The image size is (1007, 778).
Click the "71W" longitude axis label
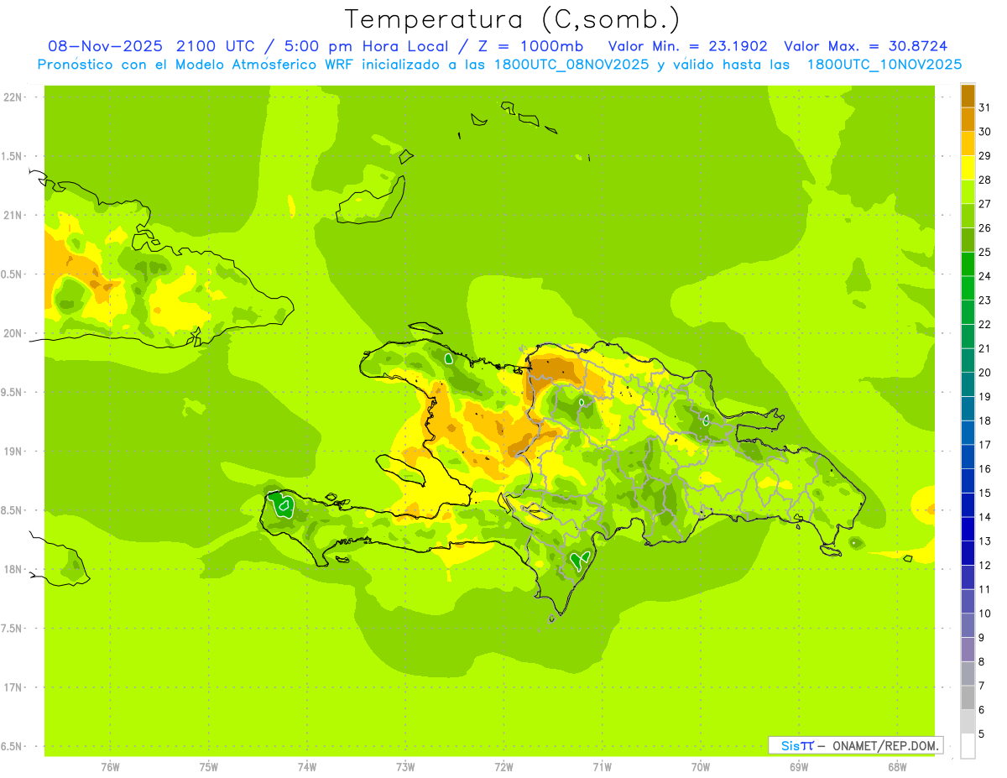[602, 767]
